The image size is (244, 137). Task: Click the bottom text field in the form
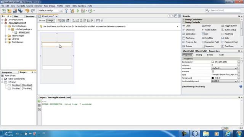tap(57, 67)
